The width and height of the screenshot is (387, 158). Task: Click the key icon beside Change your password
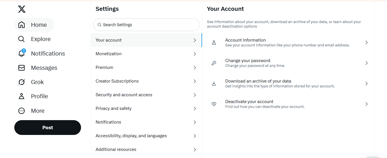tap(214, 63)
